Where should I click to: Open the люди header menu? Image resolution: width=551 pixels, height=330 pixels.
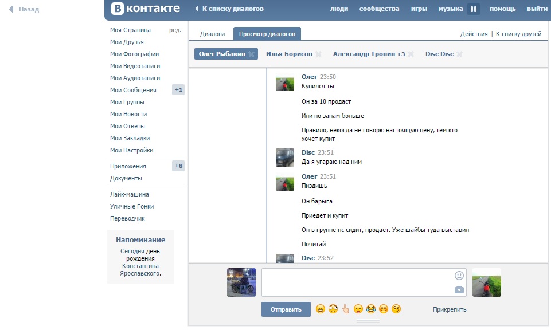339,9
